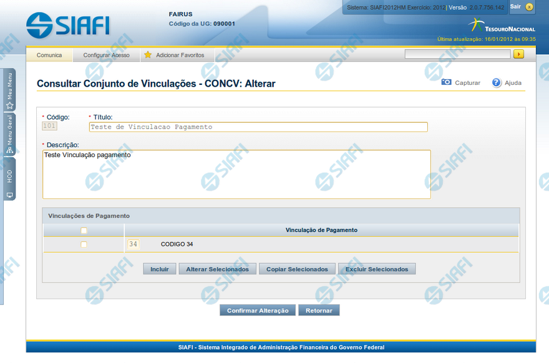
Task: Click inside the Descrição text area
Action: click(x=236, y=174)
